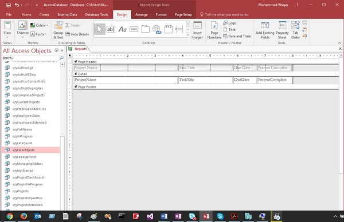Image resolution: width=344 pixels, height=222 pixels.
Task: Open the Totals dropdown
Action: (x=73, y=25)
